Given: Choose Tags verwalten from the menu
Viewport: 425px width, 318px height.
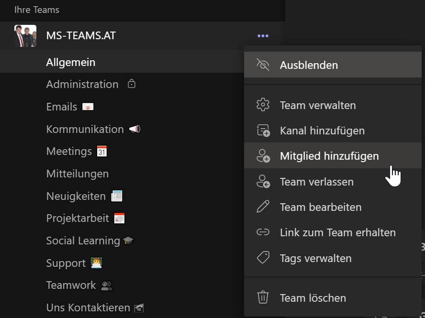Looking at the screenshot, I should [x=333, y=258].
